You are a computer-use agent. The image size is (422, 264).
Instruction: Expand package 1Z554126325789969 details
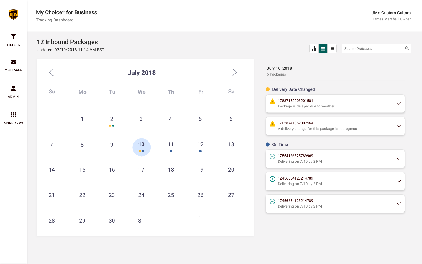pyautogui.click(x=399, y=159)
